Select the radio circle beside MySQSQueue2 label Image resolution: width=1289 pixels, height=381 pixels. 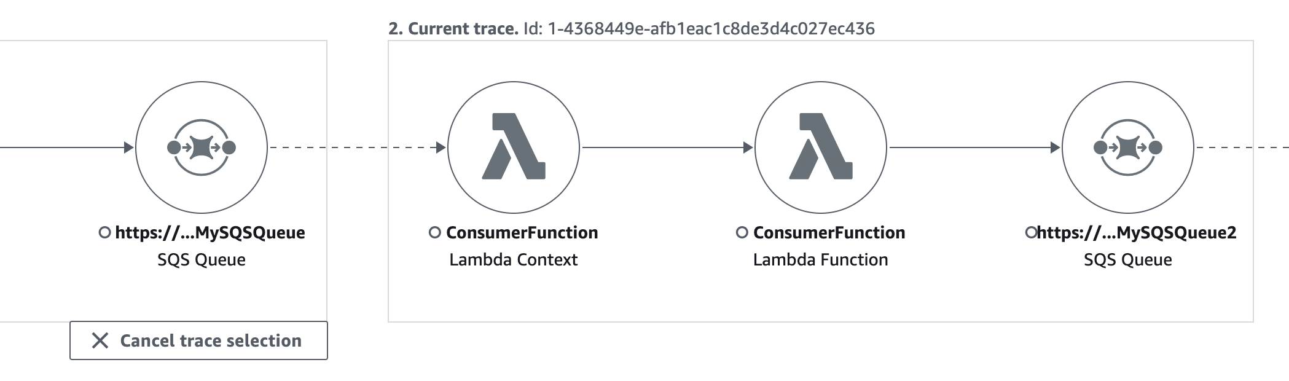point(1031,232)
